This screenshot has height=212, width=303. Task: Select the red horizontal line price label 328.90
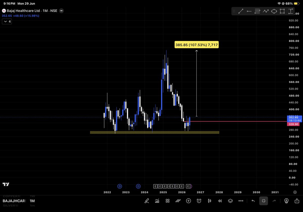293,124
